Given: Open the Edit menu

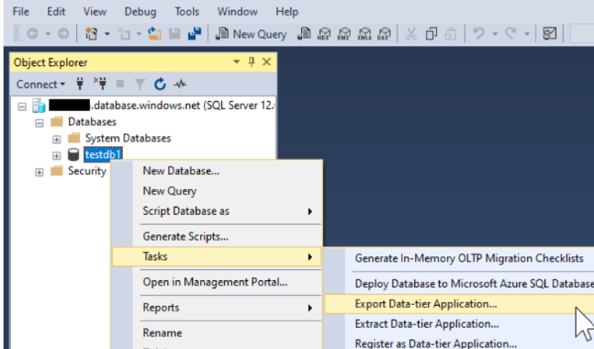Looking at the screenshot, I should (x=56, y=12).
